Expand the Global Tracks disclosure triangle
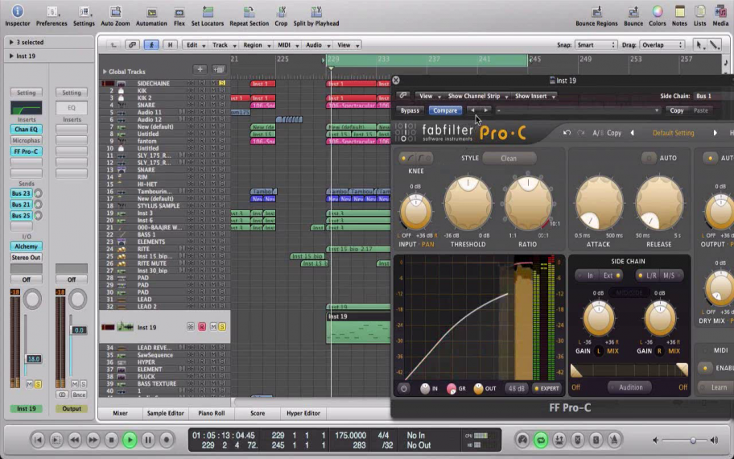The width and height of the screenshot is (734, 459). tap(105, 72)
